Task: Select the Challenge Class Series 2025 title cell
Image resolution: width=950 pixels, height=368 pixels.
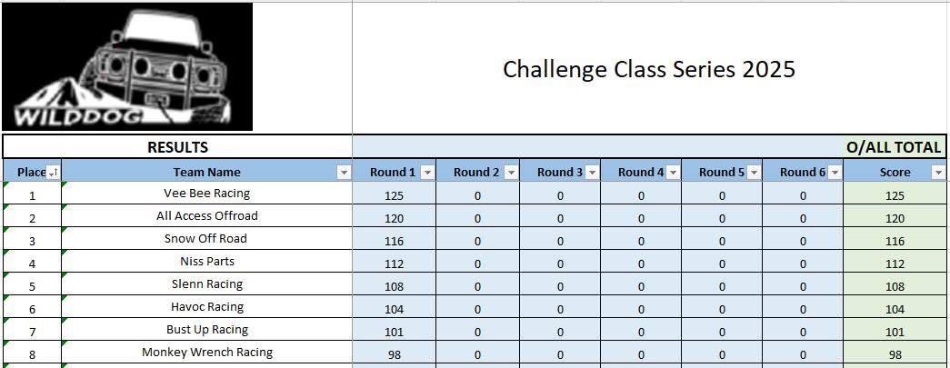Action: tap(649, 68)
